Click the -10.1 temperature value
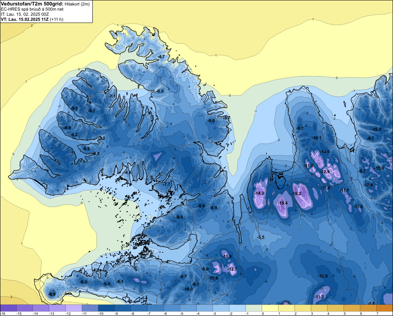 pos(316,138)
